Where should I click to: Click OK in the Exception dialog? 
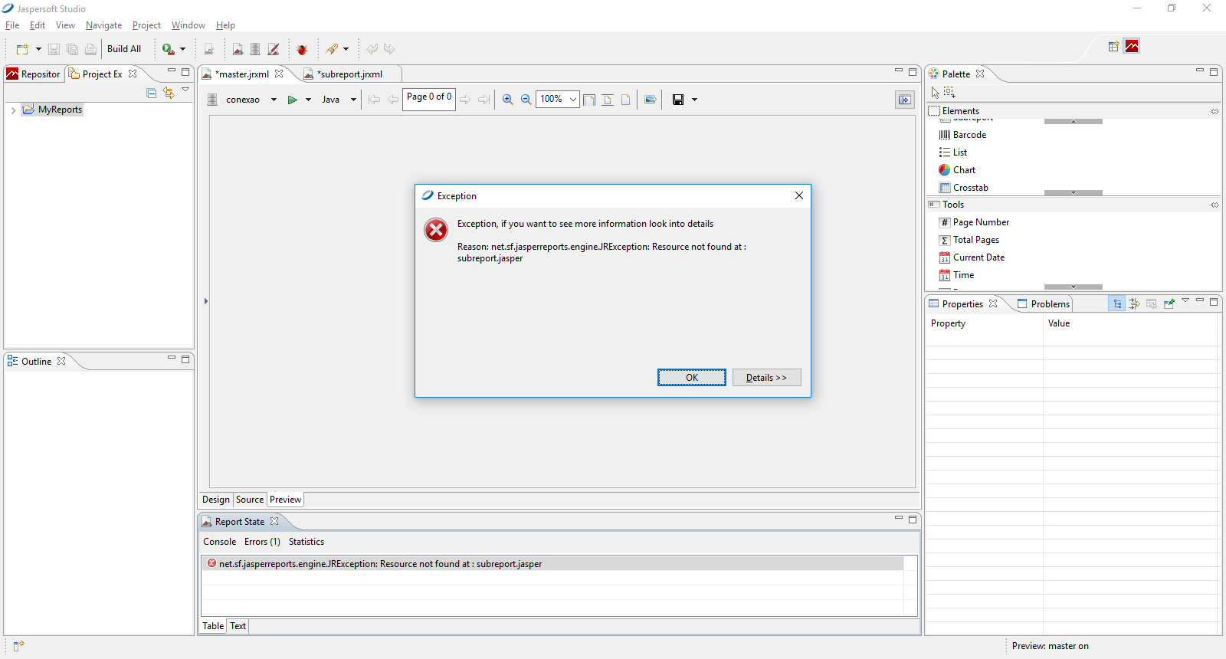tap(691, 378)
